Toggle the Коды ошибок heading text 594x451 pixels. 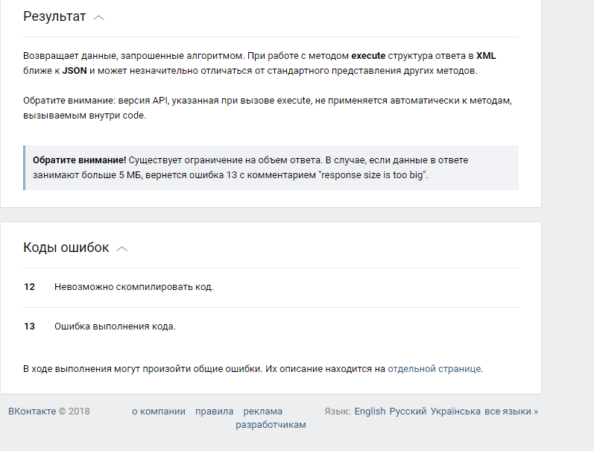coord(66,247)
